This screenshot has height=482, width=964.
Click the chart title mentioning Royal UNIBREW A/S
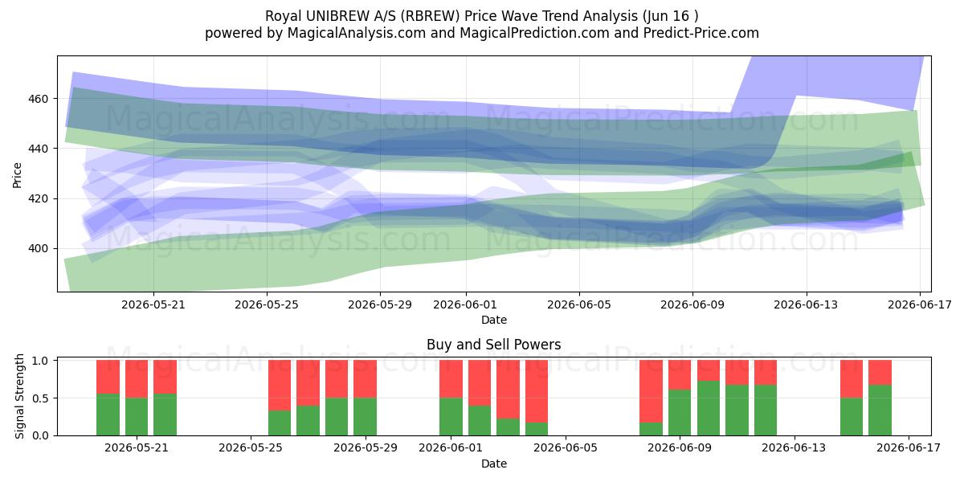coord(482,16)
